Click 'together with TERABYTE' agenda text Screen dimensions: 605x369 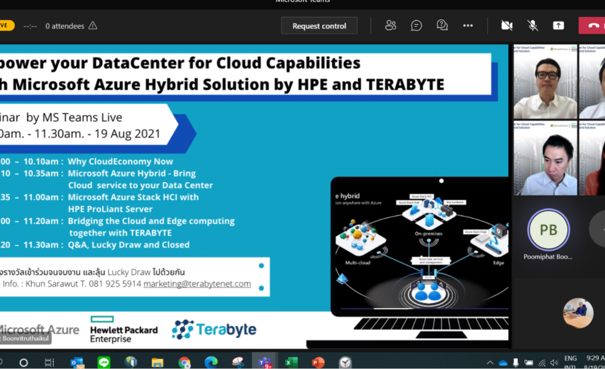(x=120, y=233)
